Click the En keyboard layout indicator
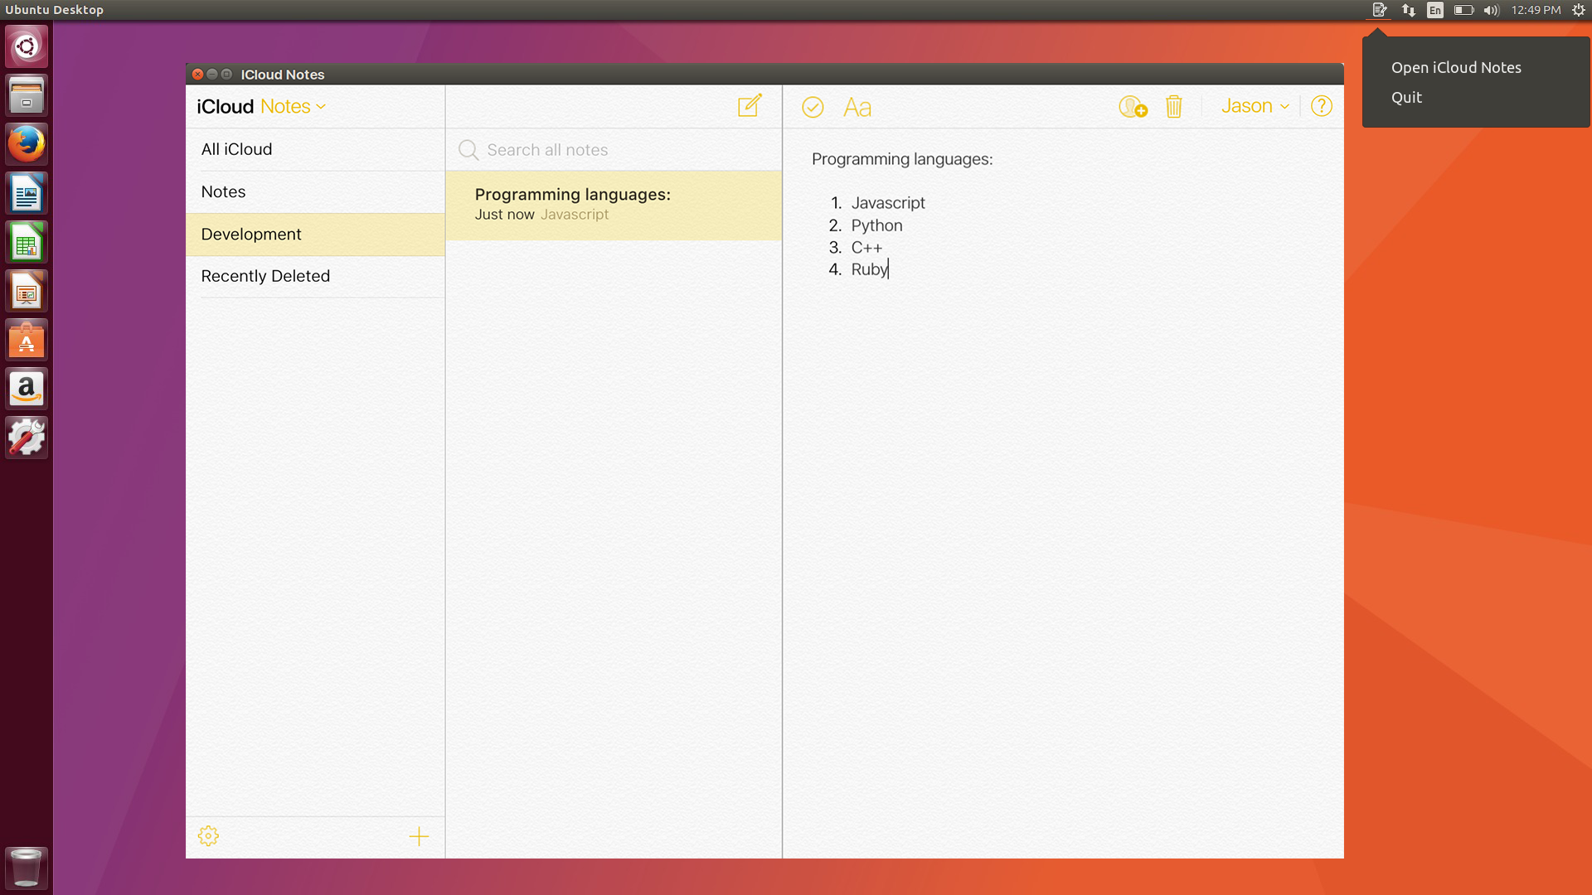 click(x=1435, y=10)
